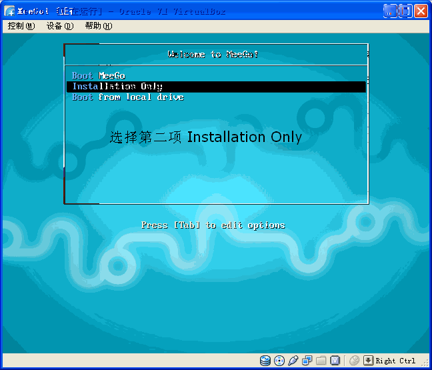The image size is (432, 370).
Task: Click the hard disk activity icon
Action: 265,361
